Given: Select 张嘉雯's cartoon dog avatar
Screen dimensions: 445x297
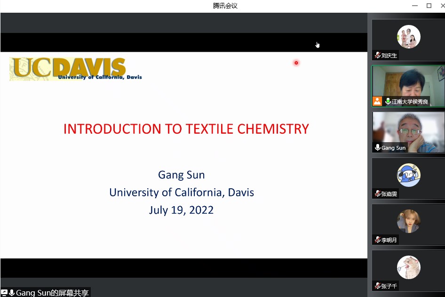Looking at the screenshot, I should (x=408, y=175).
